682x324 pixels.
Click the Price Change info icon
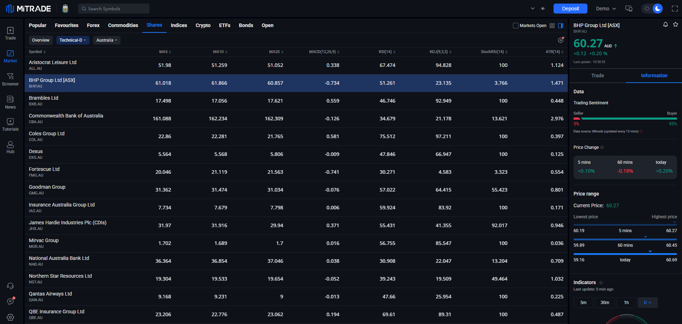click(602, 147)
